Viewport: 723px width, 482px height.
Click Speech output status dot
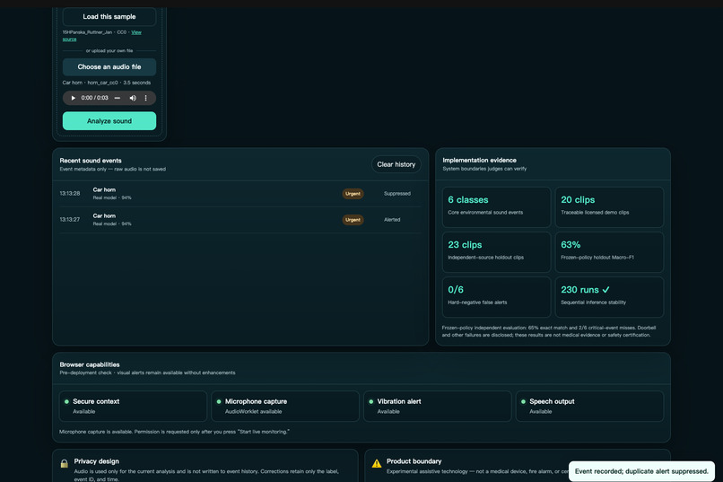click(523, 401)
